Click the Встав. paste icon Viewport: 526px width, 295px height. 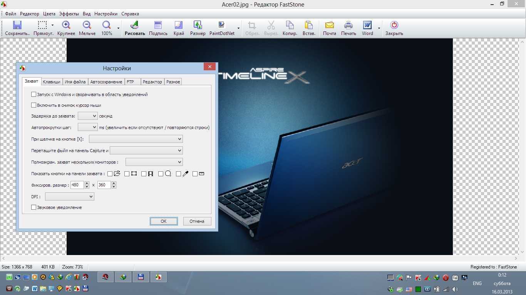[309, 25]
